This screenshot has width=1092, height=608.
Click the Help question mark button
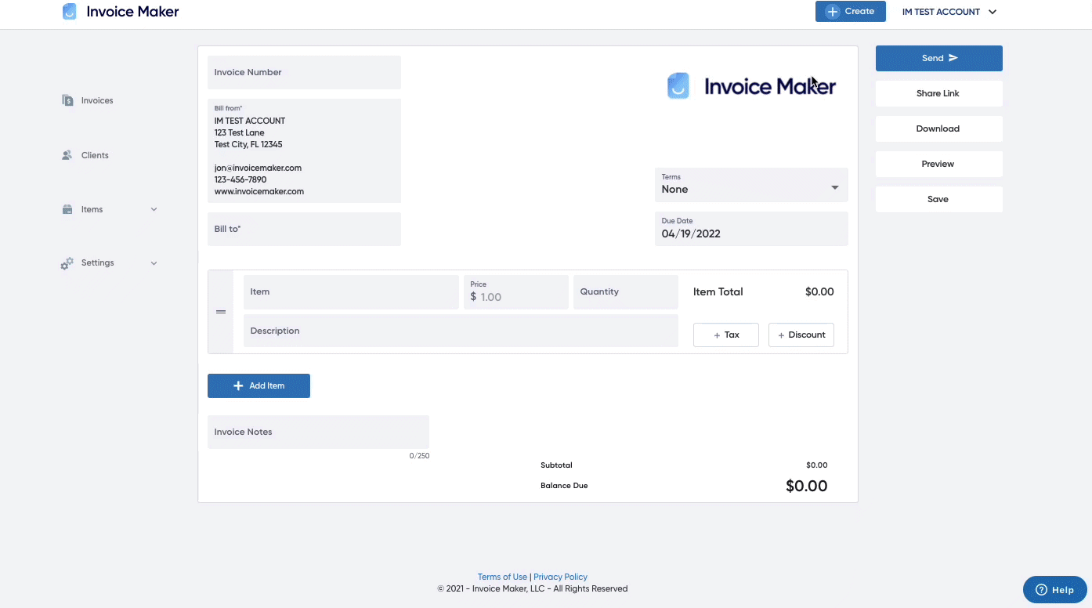[x=1054, y=590]
